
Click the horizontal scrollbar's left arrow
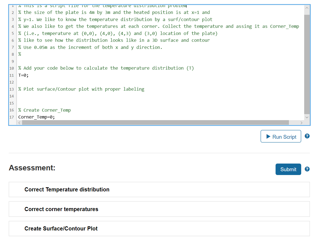19,123
